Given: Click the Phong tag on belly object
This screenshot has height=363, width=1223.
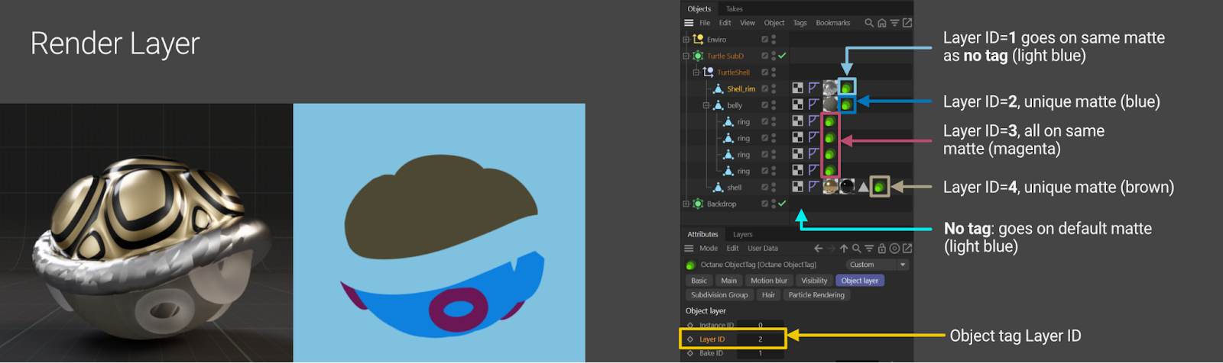Looking at the screenshot, I should coord(813,104).
